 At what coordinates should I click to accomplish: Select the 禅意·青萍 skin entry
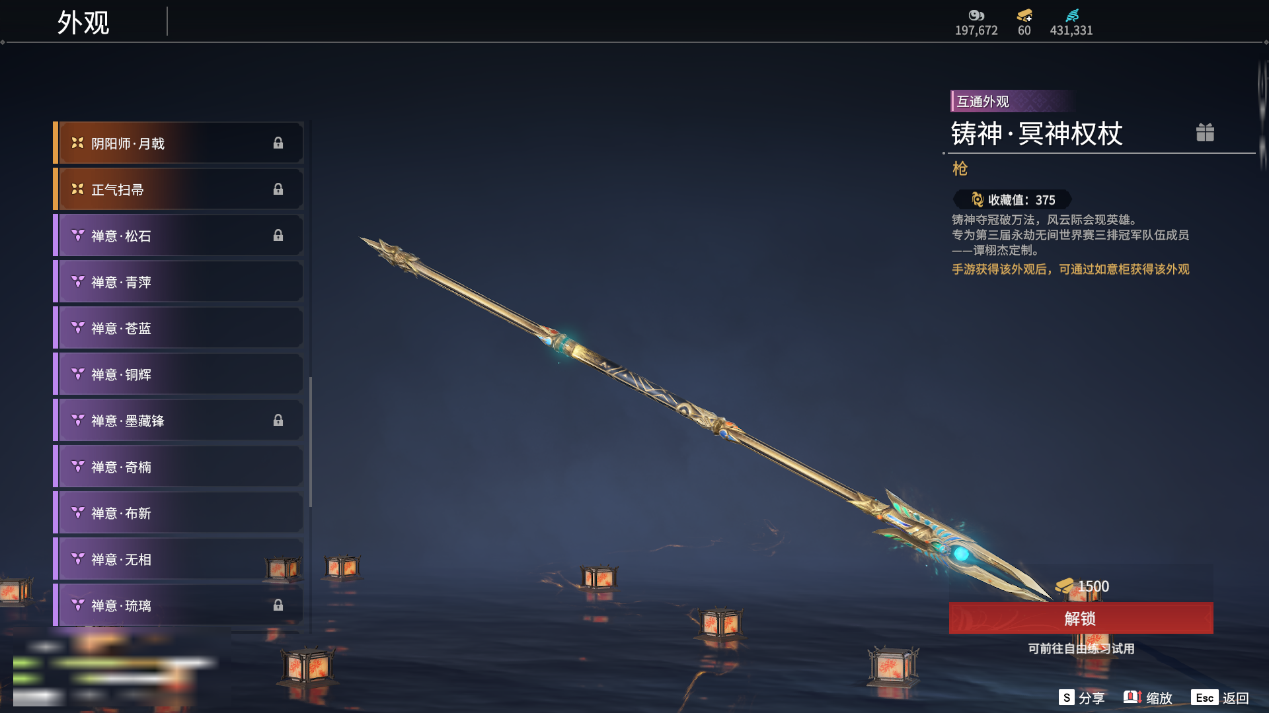coord(178,282)
